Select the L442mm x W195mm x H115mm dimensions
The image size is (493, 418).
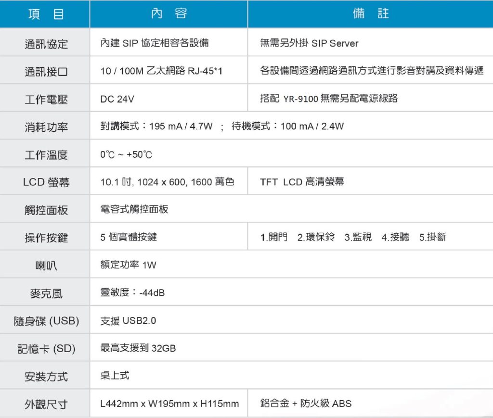pos(169,404)
